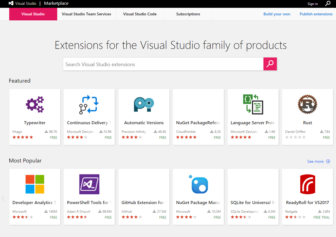
Task: Click the previous arrow in Most Popular carousel
Action: (x=3, y=198)
